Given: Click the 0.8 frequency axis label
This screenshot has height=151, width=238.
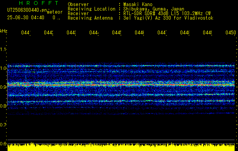Looking at the screenshot, I should tap(3, 106).
